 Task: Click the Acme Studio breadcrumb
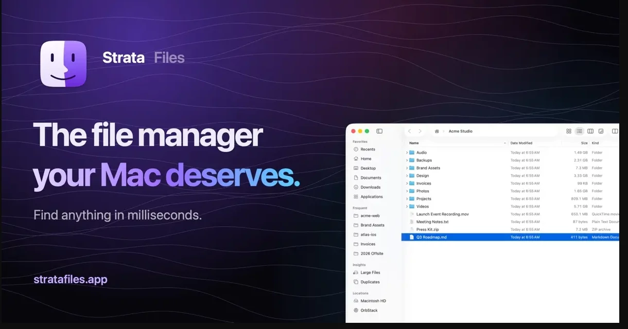pos(460,131)
